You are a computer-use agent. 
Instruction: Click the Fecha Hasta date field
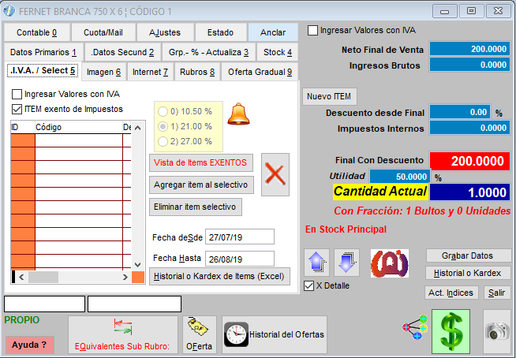click(x=240, y=259)
